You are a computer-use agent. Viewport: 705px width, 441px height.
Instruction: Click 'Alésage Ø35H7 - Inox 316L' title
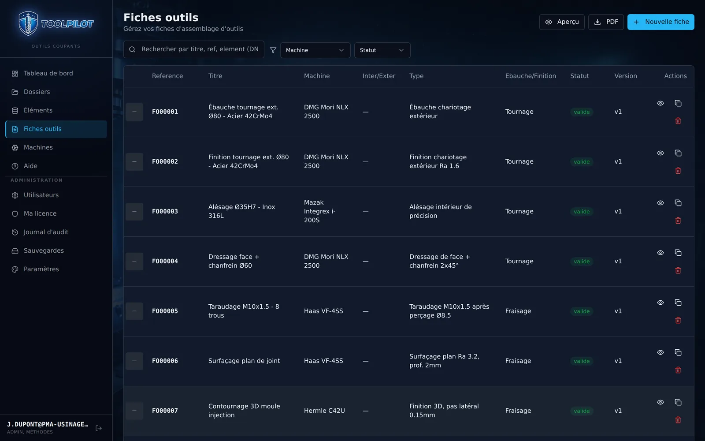[x=242, y=212]
